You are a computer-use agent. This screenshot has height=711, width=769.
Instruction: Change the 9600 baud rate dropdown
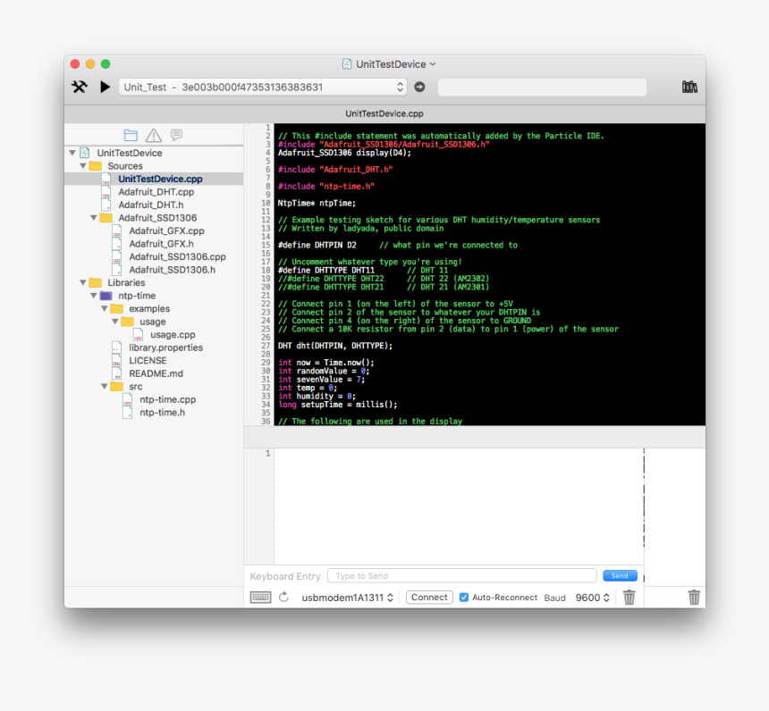click(592, 598)
